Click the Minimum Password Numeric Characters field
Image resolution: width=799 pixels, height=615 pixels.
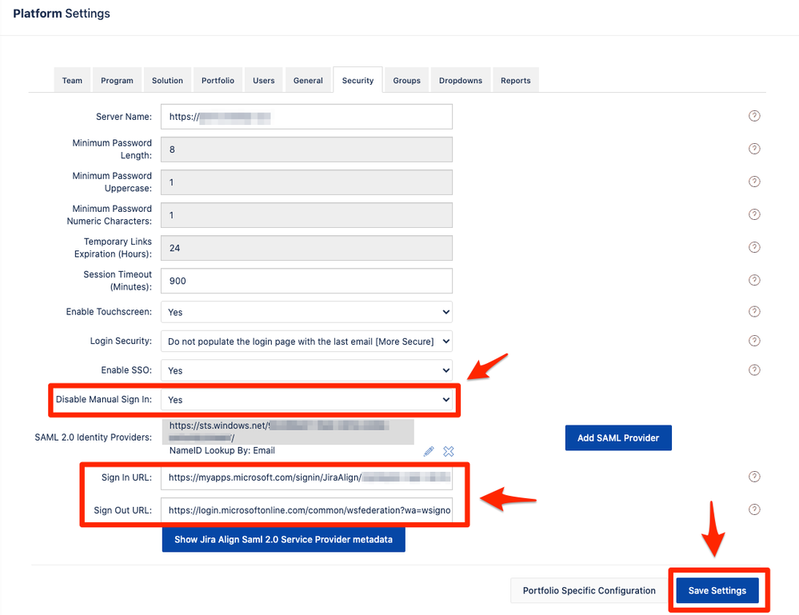[306, 215]
